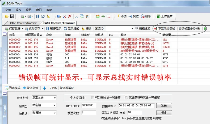Click the 停止 stop button

click(164, 113)
